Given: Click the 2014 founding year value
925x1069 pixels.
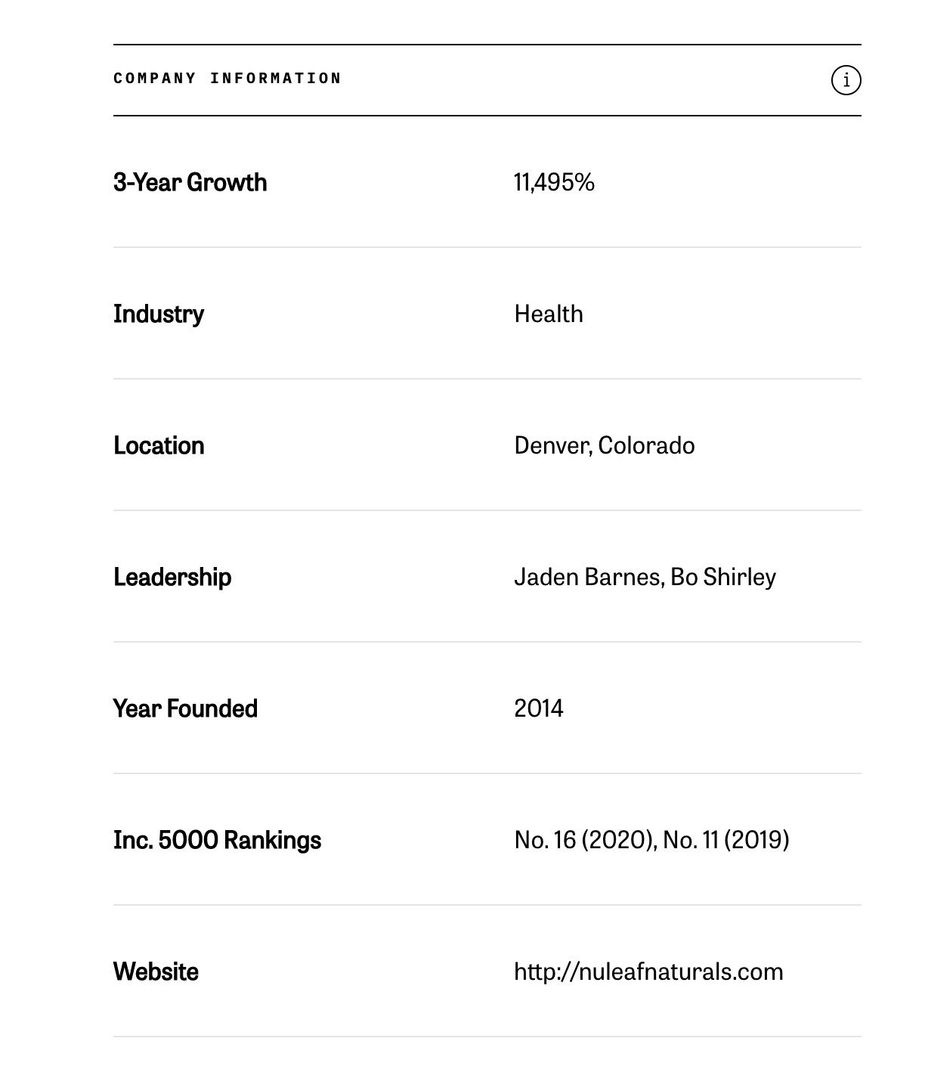Looking at the screenshot, I should pyautogui.click(x=538, y=708).
